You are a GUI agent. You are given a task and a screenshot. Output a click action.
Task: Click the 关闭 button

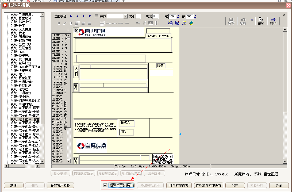[x=279, y=186]
